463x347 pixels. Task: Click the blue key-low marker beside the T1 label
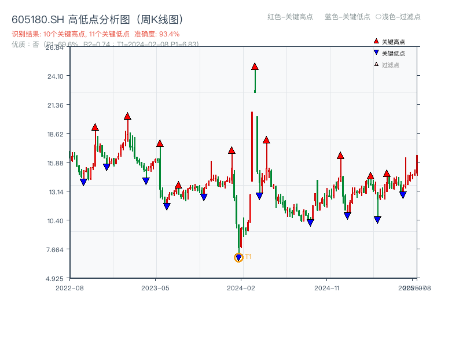(238, 255)
